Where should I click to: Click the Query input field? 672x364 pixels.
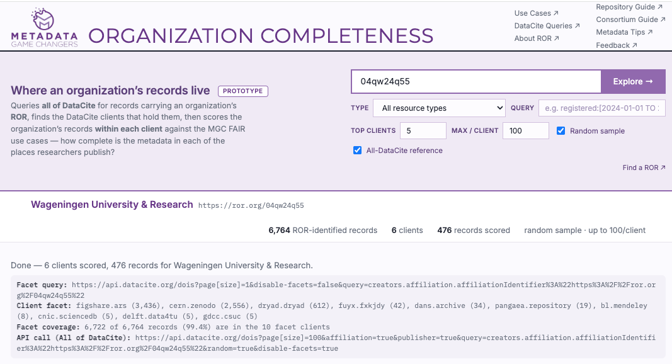pyautogui.click(x=601, y=108)
